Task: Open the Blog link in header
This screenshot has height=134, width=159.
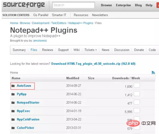Action: [138, 5]
